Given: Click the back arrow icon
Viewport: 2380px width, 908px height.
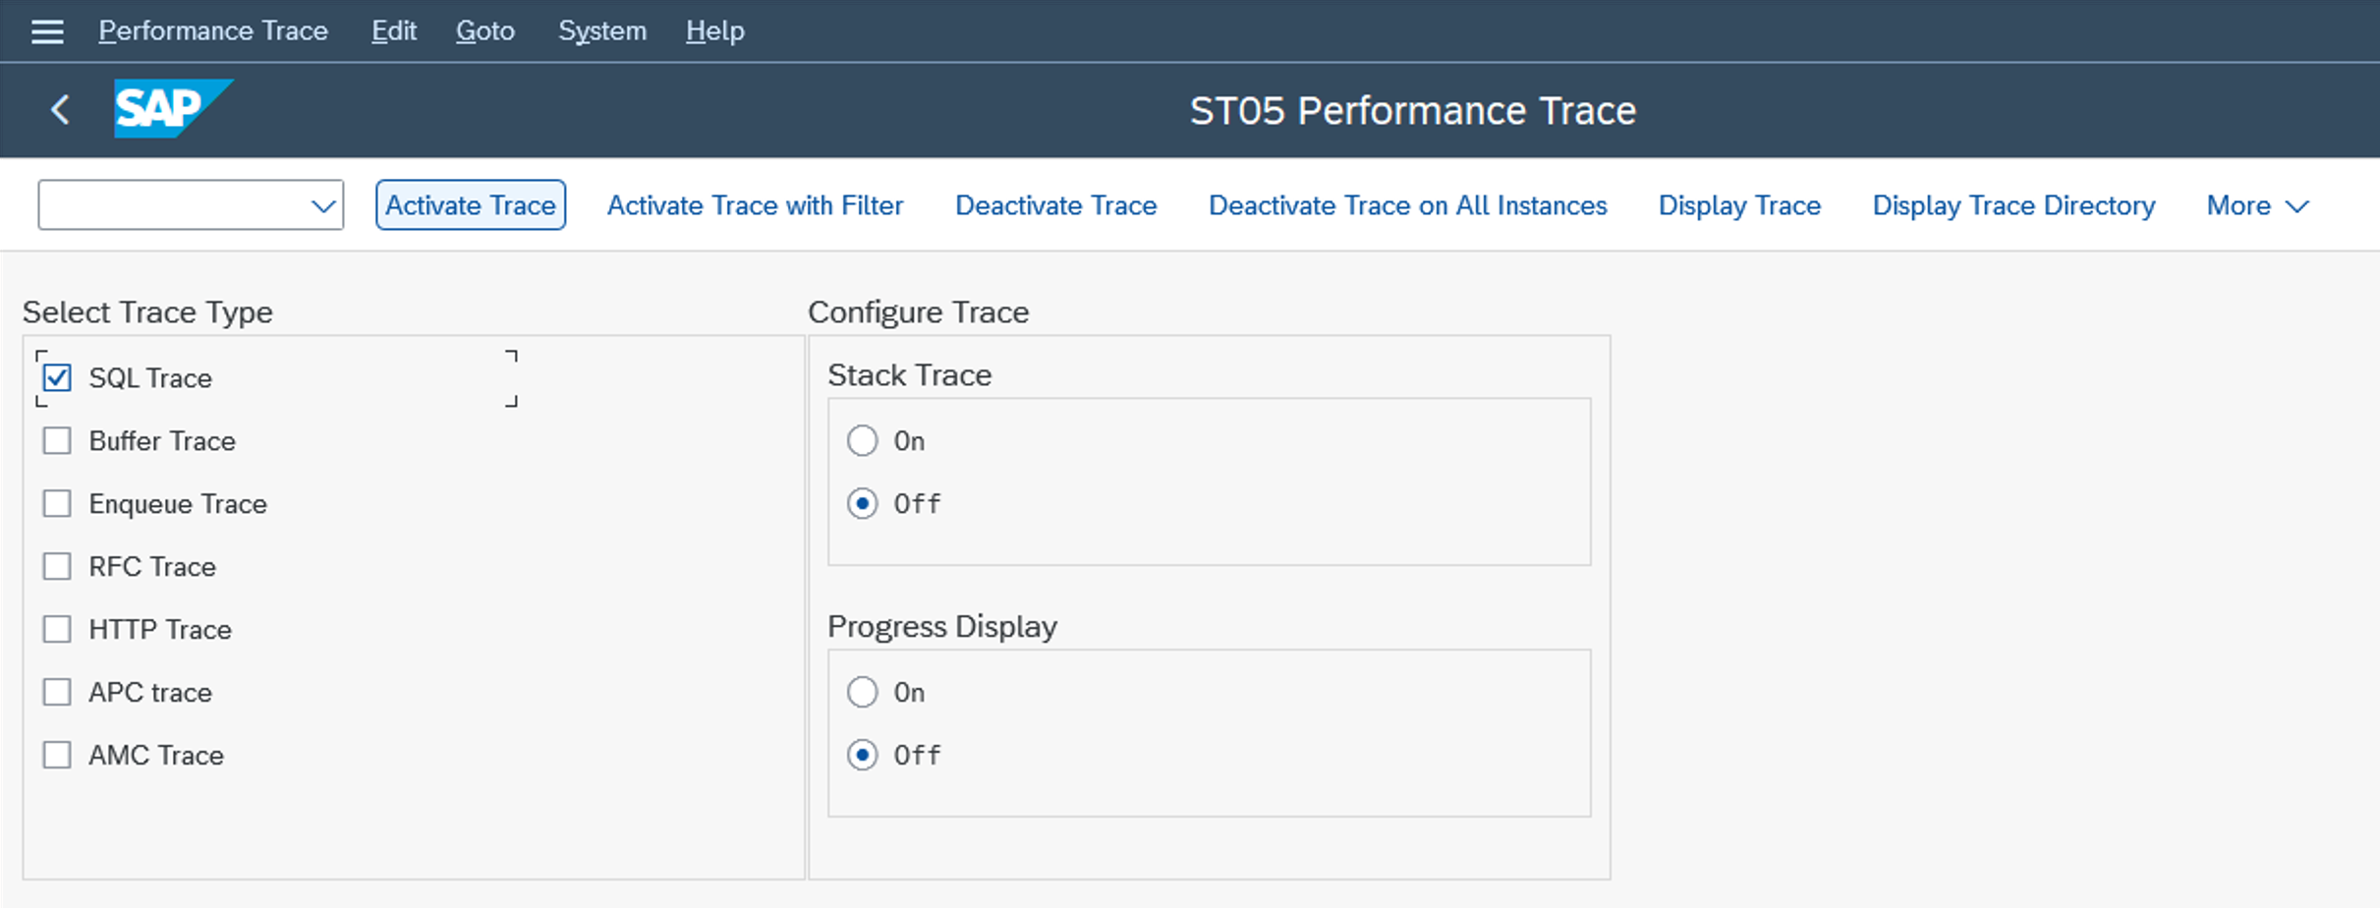Looking at the screenshot, I should 61,109.
